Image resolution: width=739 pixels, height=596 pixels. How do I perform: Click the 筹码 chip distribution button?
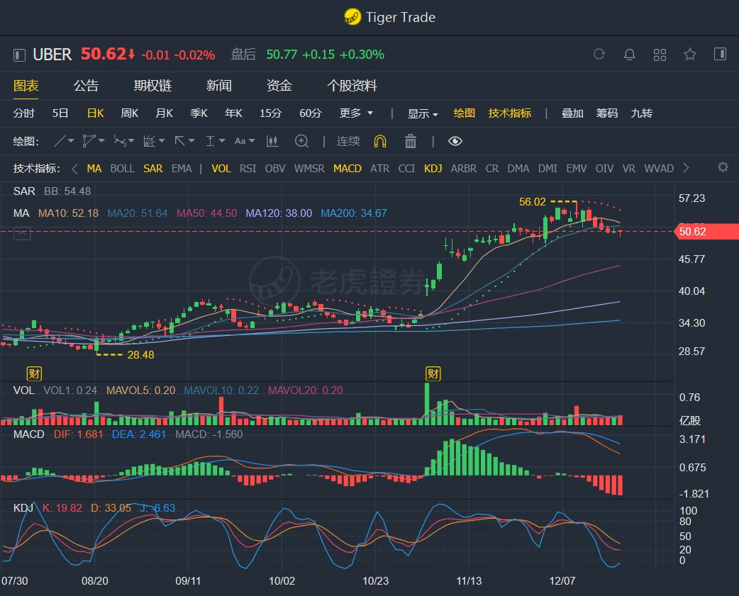click(x=607, y=113)
